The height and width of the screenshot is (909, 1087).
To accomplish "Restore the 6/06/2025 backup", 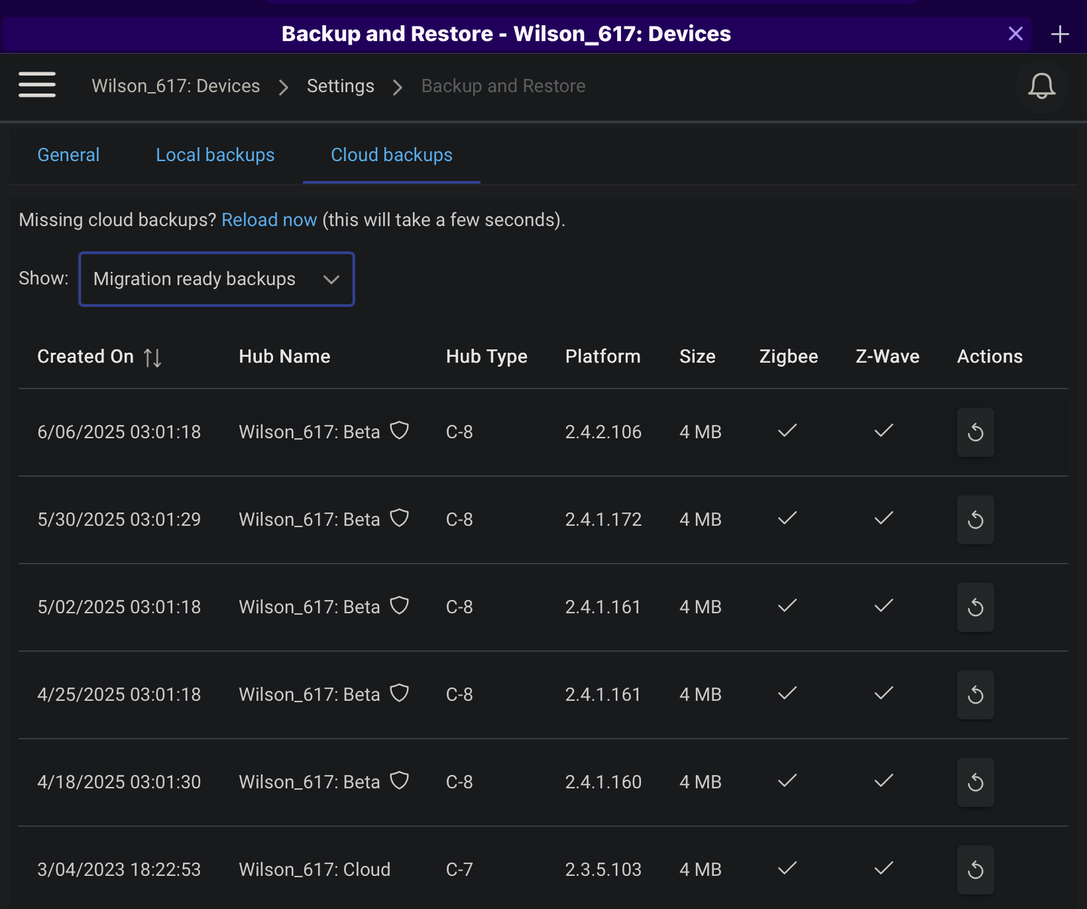I will [975, 432].
